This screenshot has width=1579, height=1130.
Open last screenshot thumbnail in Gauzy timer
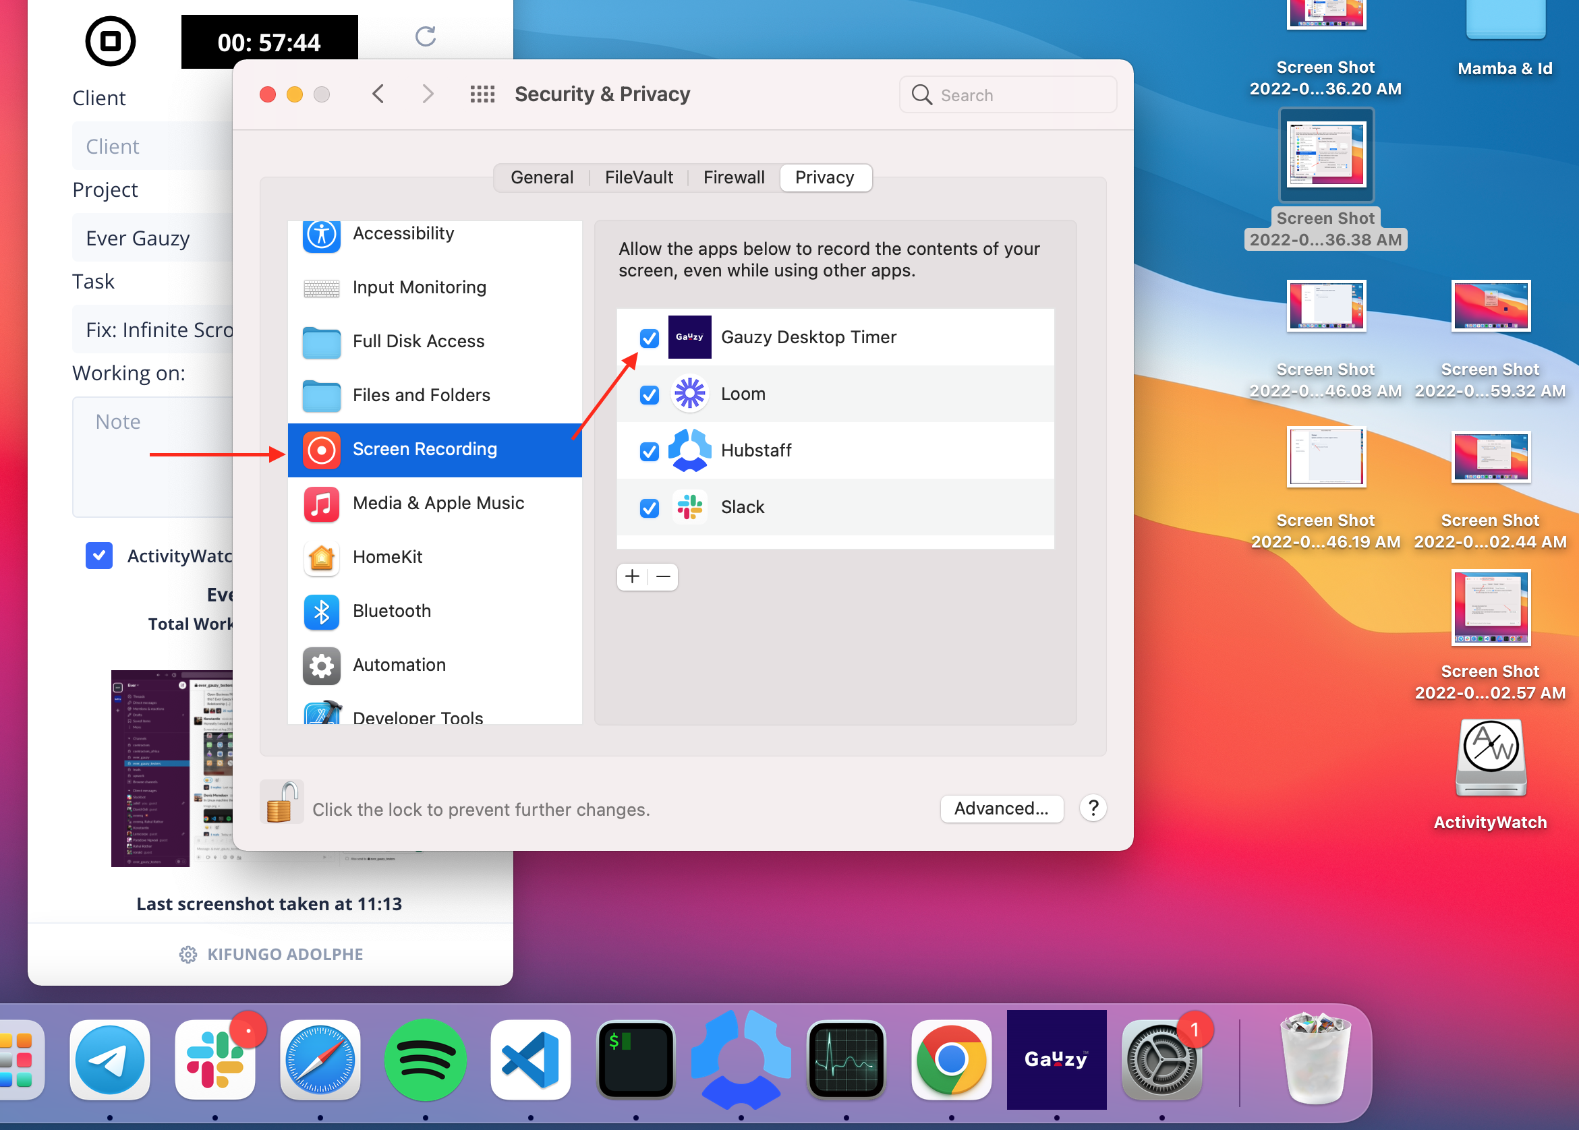(x=173, y=768)
